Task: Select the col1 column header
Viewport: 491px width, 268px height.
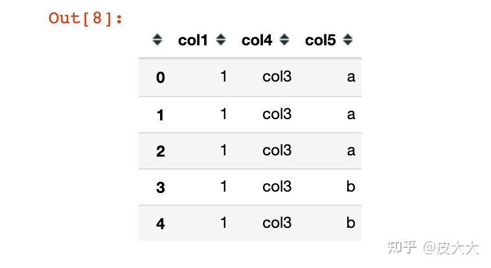Action: click(x=193, y=40)
